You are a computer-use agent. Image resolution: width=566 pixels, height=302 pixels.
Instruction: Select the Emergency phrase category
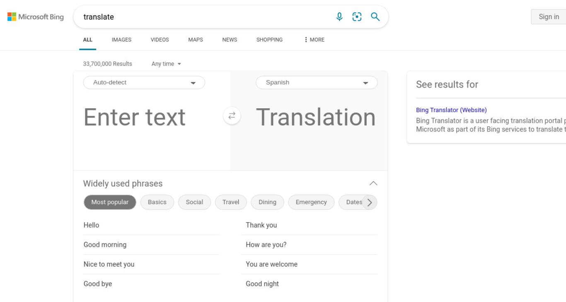(311, 202)
